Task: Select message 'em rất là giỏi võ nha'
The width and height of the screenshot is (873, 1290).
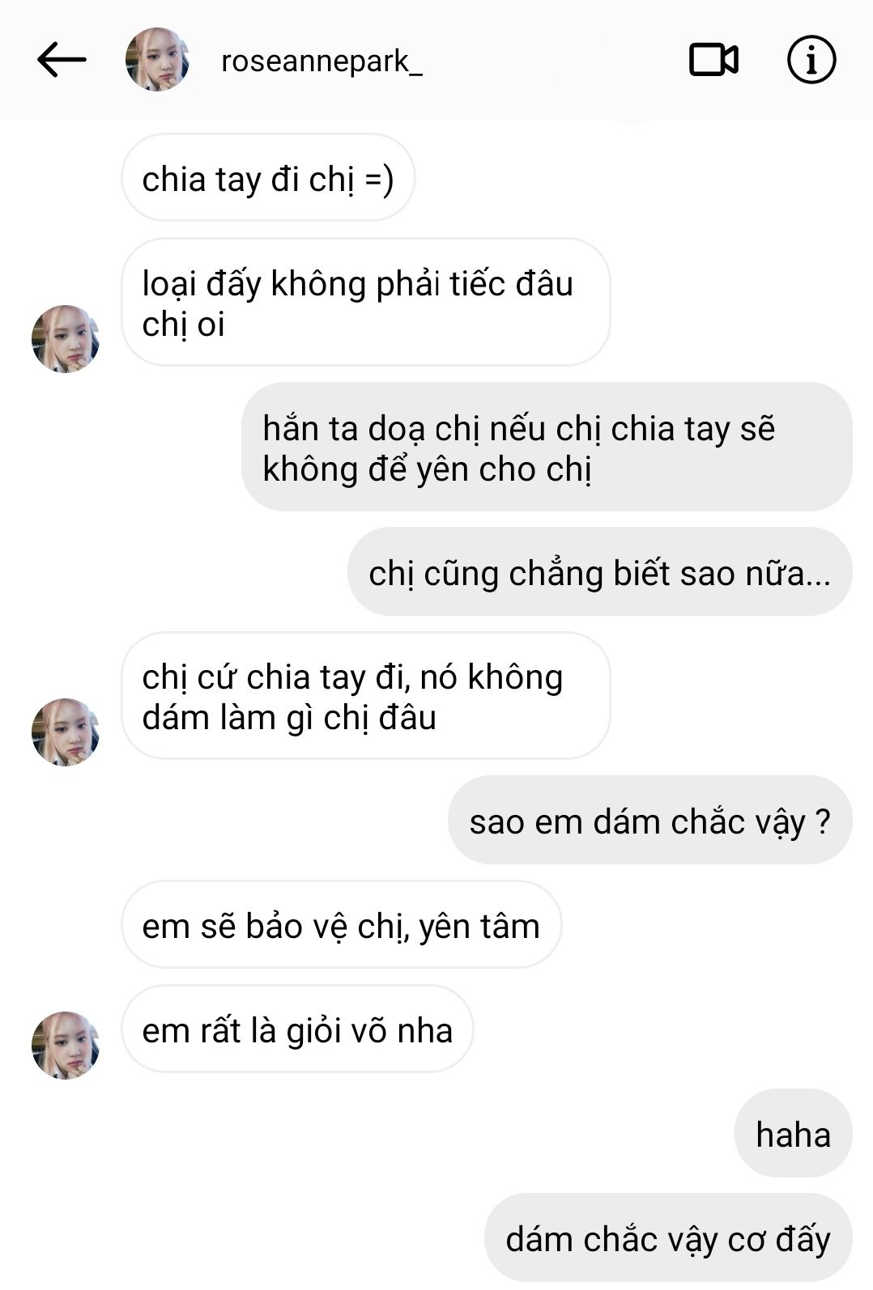Action: [297, 1029]
